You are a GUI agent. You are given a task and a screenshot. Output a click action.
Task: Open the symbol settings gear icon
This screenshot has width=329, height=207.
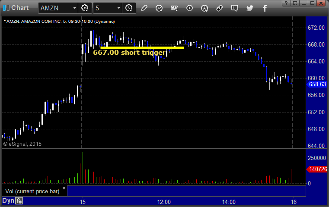pyautogui.click(x=85, y=8)
